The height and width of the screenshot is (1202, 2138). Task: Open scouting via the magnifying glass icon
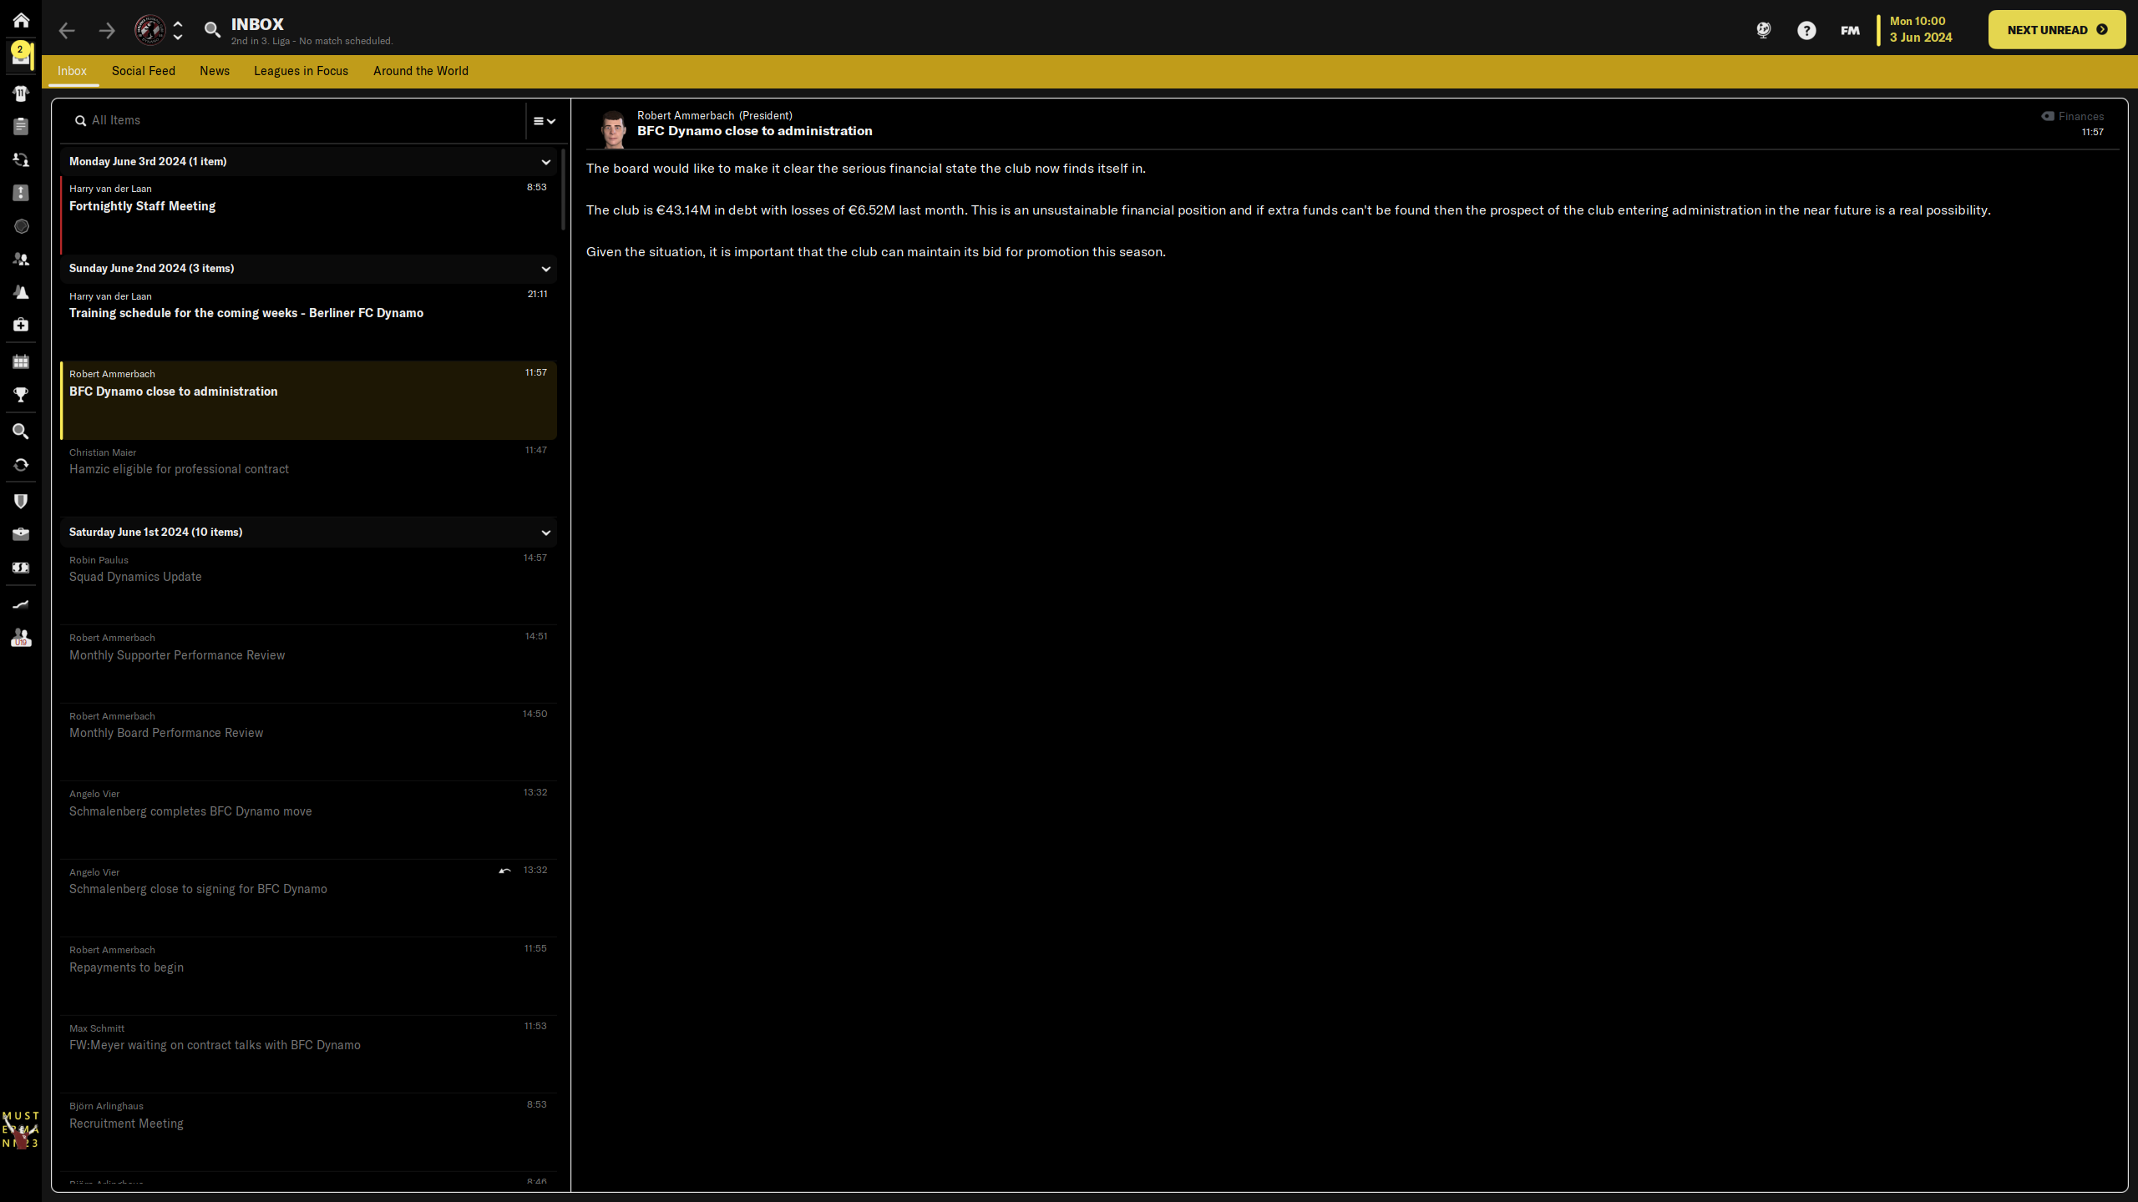pos(20,431)
